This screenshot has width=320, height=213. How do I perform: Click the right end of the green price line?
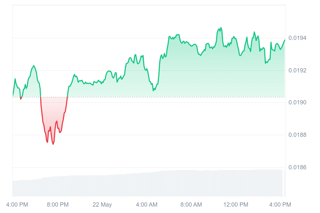pyautogui.click(x=285, y=40)
